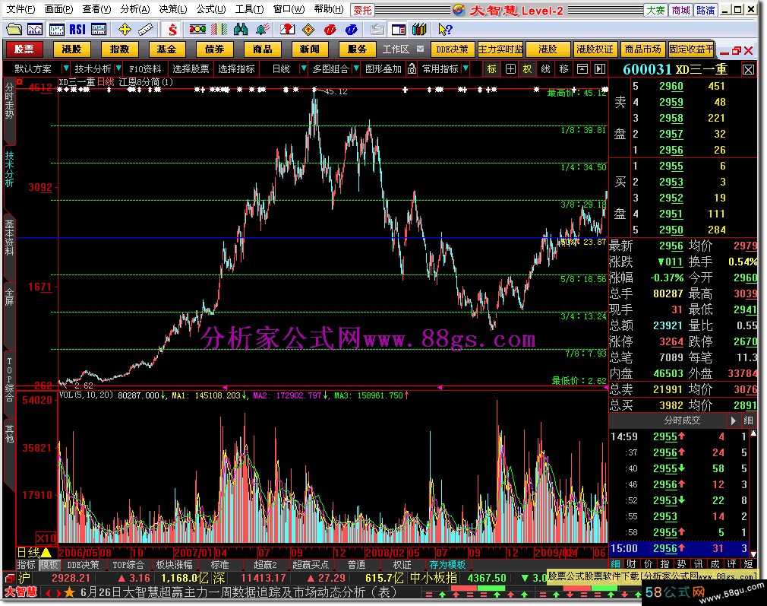Click the 指数 category button
The height and width of the screenshot is (606, 767).
(119, 49)
